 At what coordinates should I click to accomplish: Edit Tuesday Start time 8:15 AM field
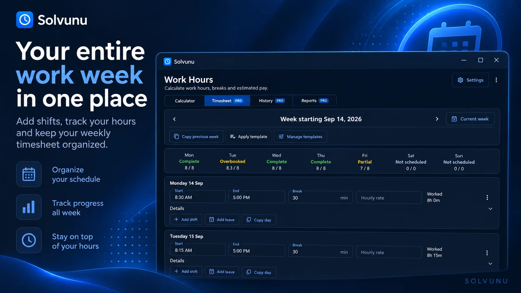pyautogui.click(x=198, y=250)
